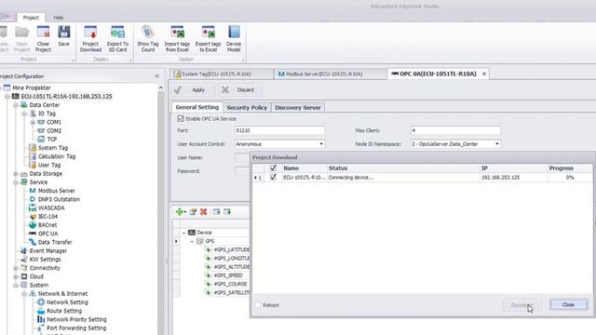Select DNP3 Outstation in the tree

[x=59, y=199]
